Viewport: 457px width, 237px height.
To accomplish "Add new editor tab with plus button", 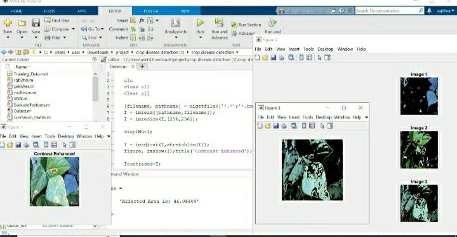I will [x=142, y=67].
